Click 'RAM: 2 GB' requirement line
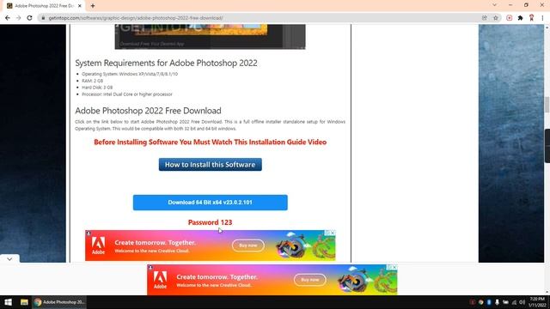The width and height of the screenshot is (550, 309). point(93,81)
